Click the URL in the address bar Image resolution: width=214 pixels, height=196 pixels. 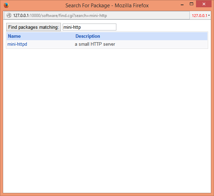(60, 16)
